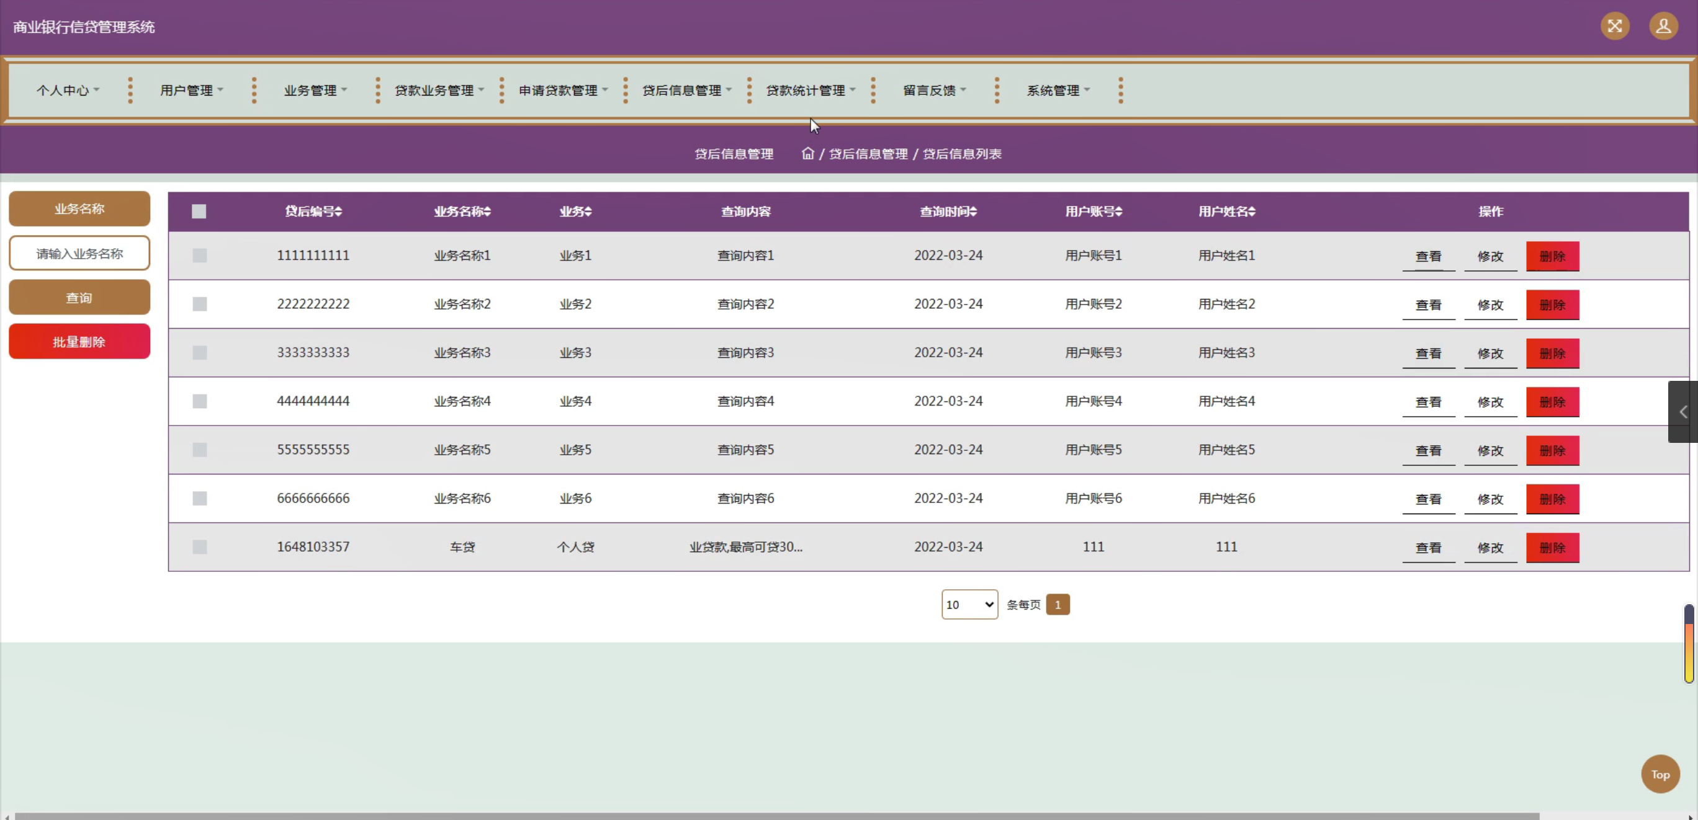
Task: Tick checkbox for row 1111111111
Action: 200,256
